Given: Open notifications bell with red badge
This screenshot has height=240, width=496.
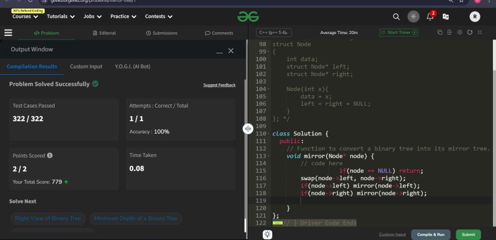Looking at the screenshot, I should tap(430, 16).
